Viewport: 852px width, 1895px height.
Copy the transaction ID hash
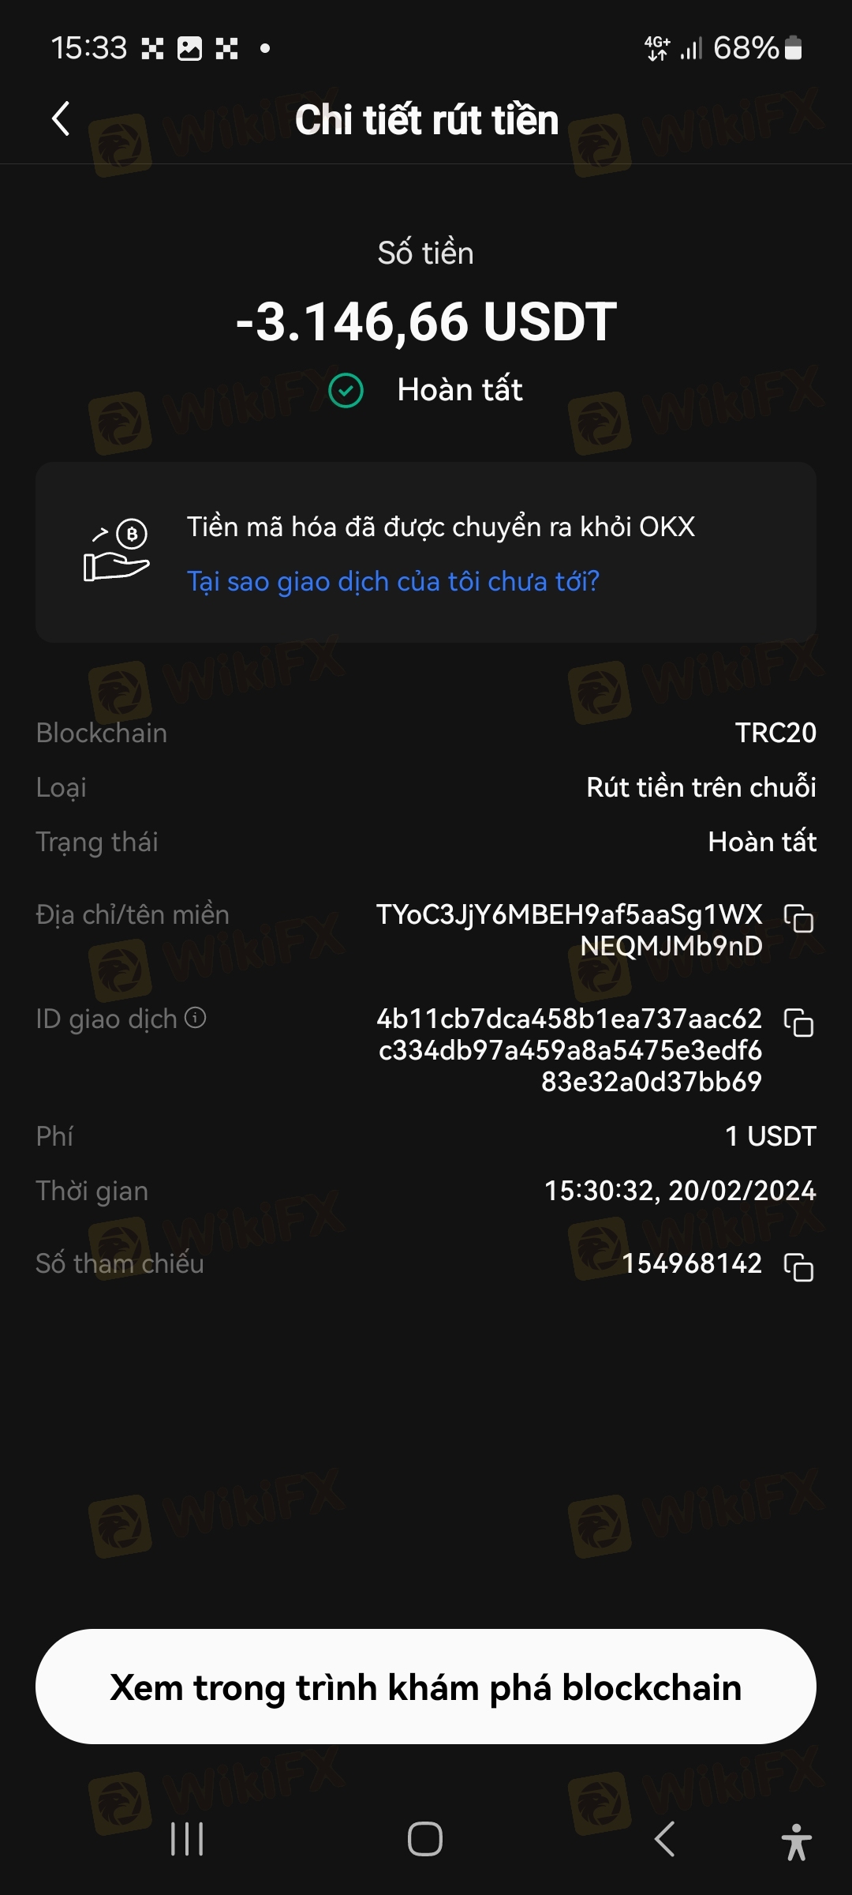point(798,1023)
